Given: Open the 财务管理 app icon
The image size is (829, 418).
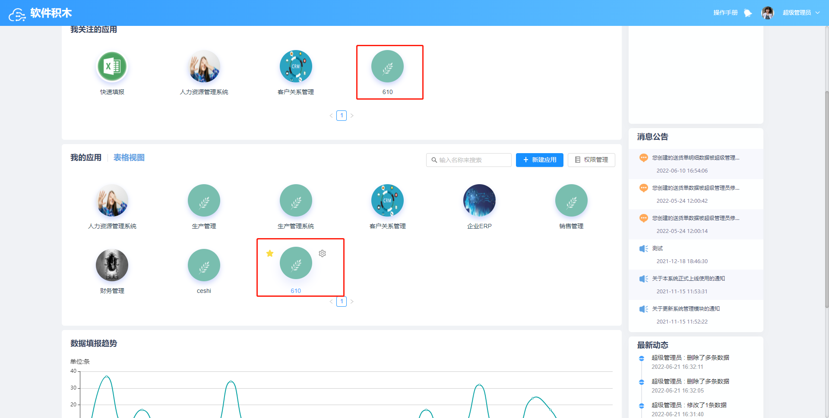Looking at the screenshot, I should (x=112, y=265).
